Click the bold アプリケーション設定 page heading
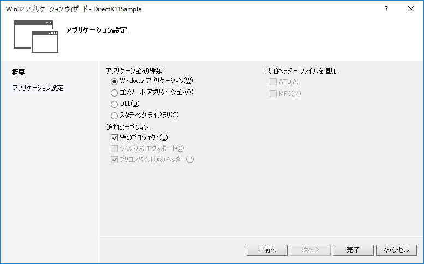 point(96,30)
